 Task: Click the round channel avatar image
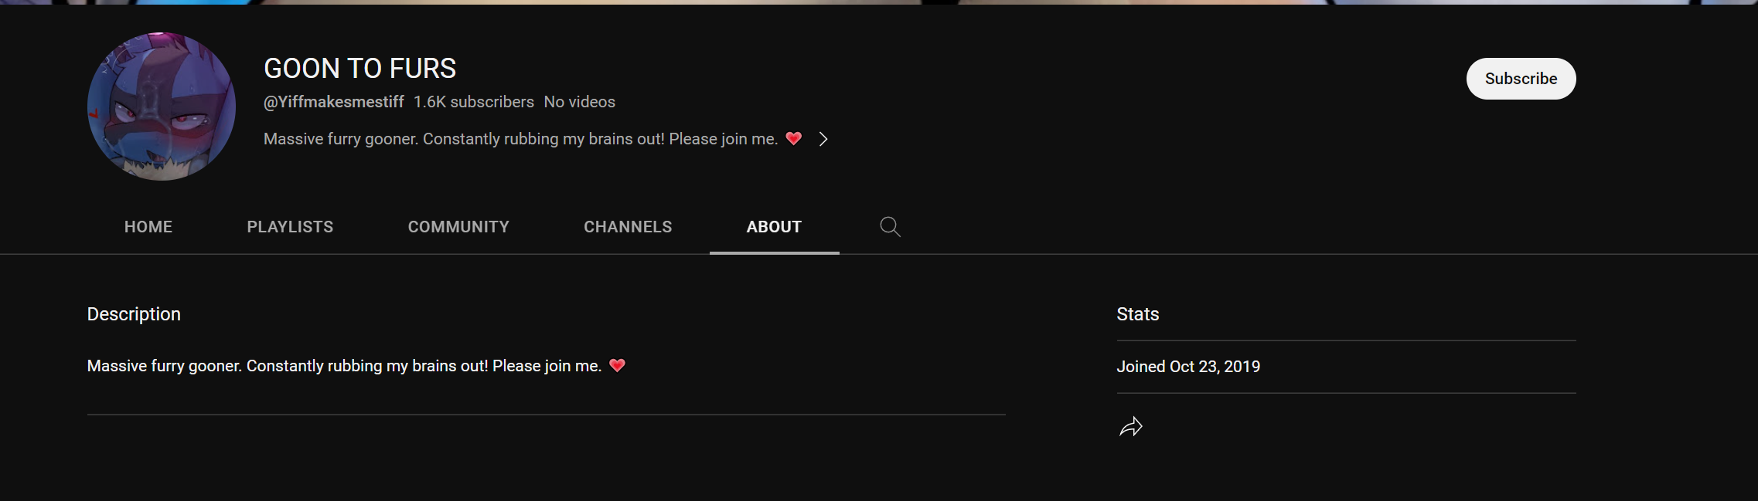click(x=162, y=107)
